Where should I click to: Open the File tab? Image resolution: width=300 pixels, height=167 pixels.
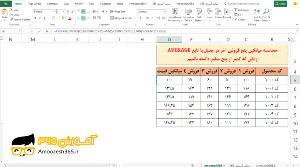click(5, 4)
